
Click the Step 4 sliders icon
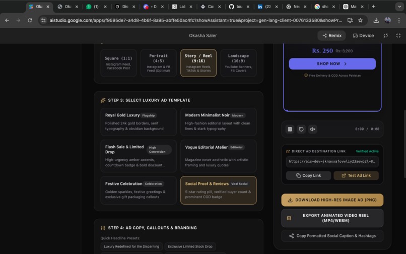(x=103, y=228)
